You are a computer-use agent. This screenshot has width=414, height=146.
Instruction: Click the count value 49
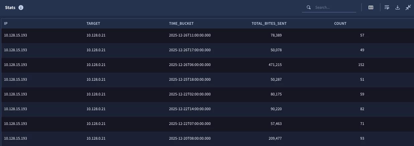tap(362, 50)
